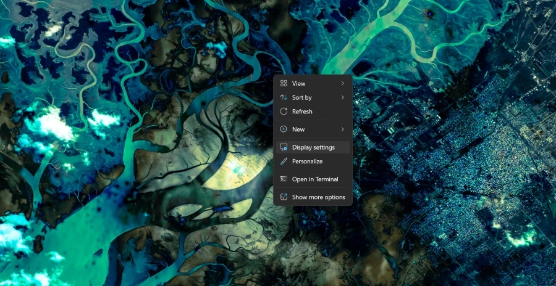Click the Terminal prompt icon

tap(284, 179)
